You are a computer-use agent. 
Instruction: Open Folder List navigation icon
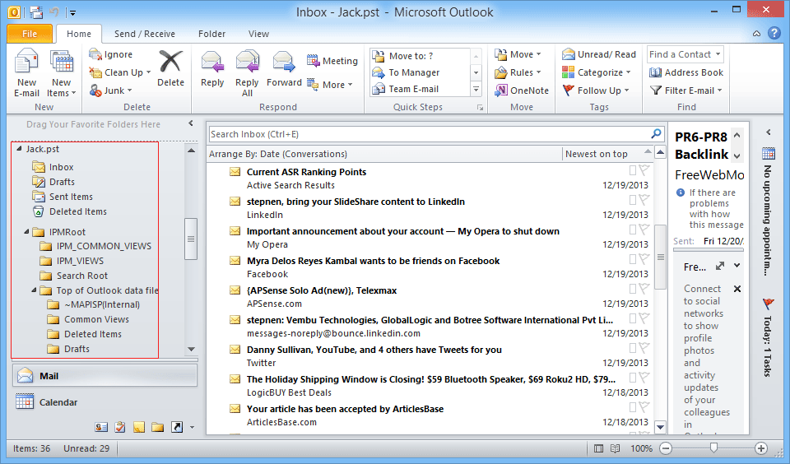tap(158, 427)
